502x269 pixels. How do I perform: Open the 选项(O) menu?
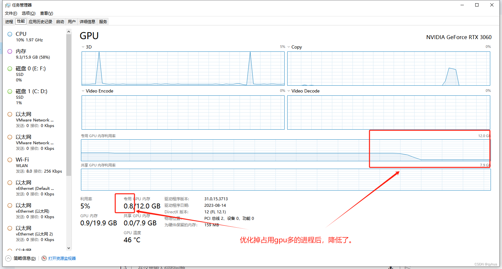tap(28, 13)
